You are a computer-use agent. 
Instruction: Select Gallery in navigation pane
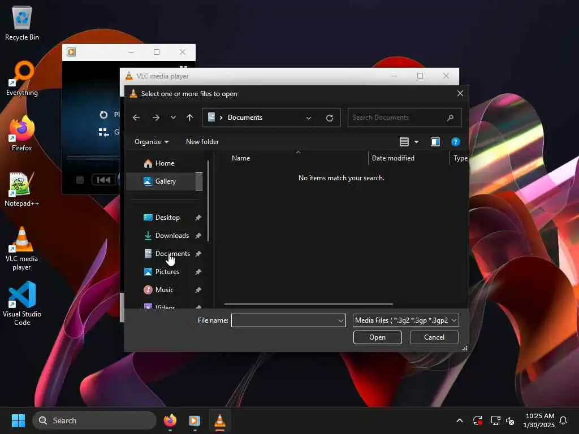coord(165,181)
